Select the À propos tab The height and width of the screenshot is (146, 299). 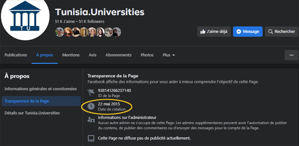tap(44, 55)
